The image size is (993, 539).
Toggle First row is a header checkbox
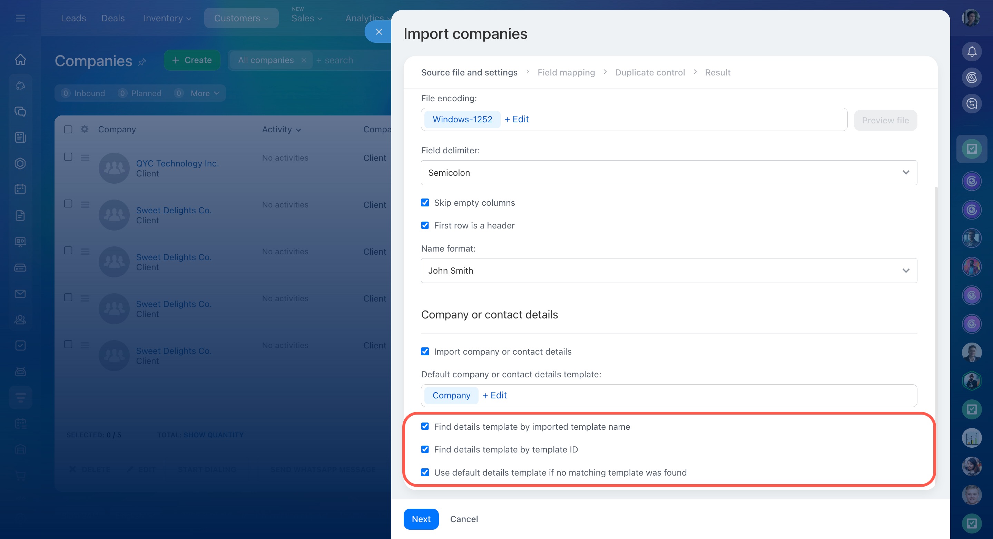(425, 225)
